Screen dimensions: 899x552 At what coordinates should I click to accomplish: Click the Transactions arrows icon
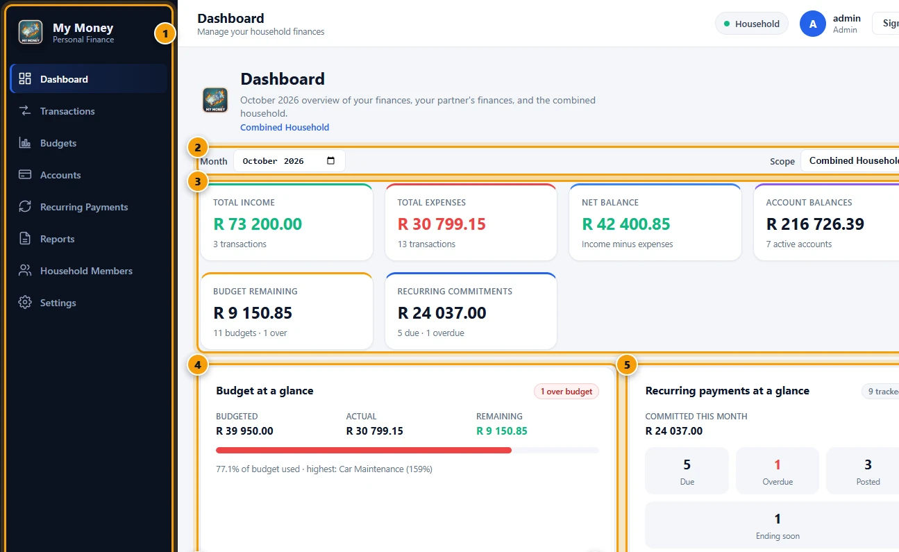click(25, 110)
